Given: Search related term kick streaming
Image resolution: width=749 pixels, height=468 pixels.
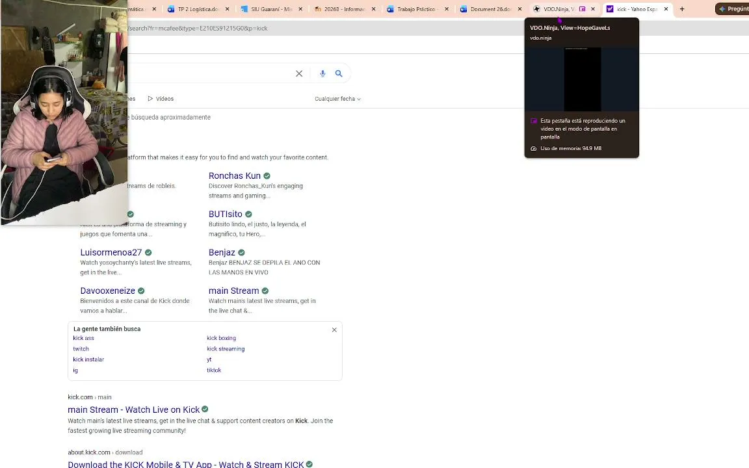Looking at the screenshot, I should (x=226, y=349).
